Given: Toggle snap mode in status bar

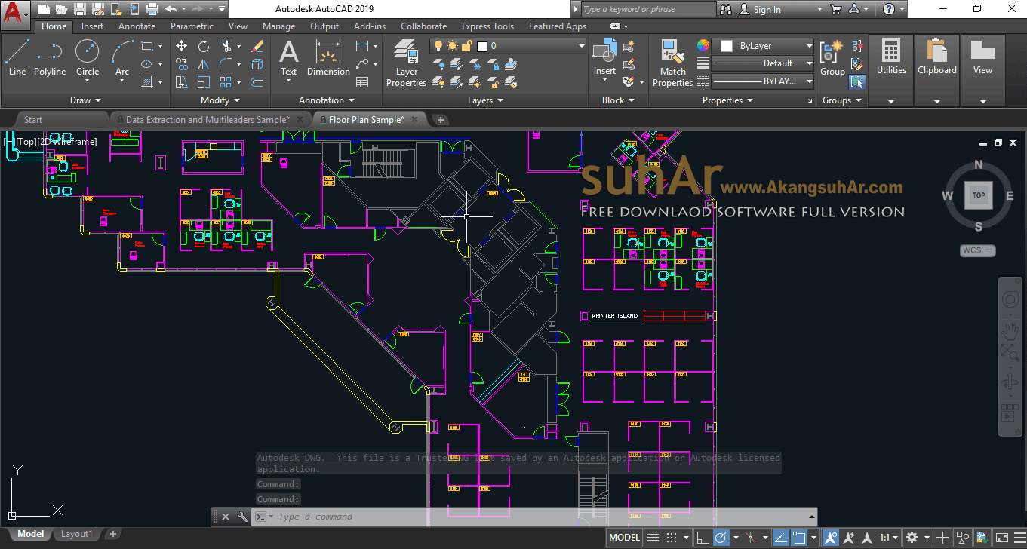Looking at the screenshot, I should coord(672,538).
